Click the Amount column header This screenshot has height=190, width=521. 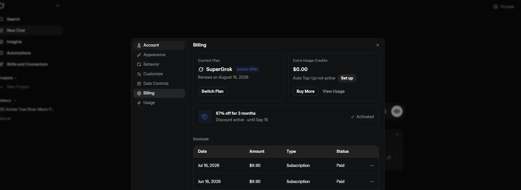coord(257,151)
